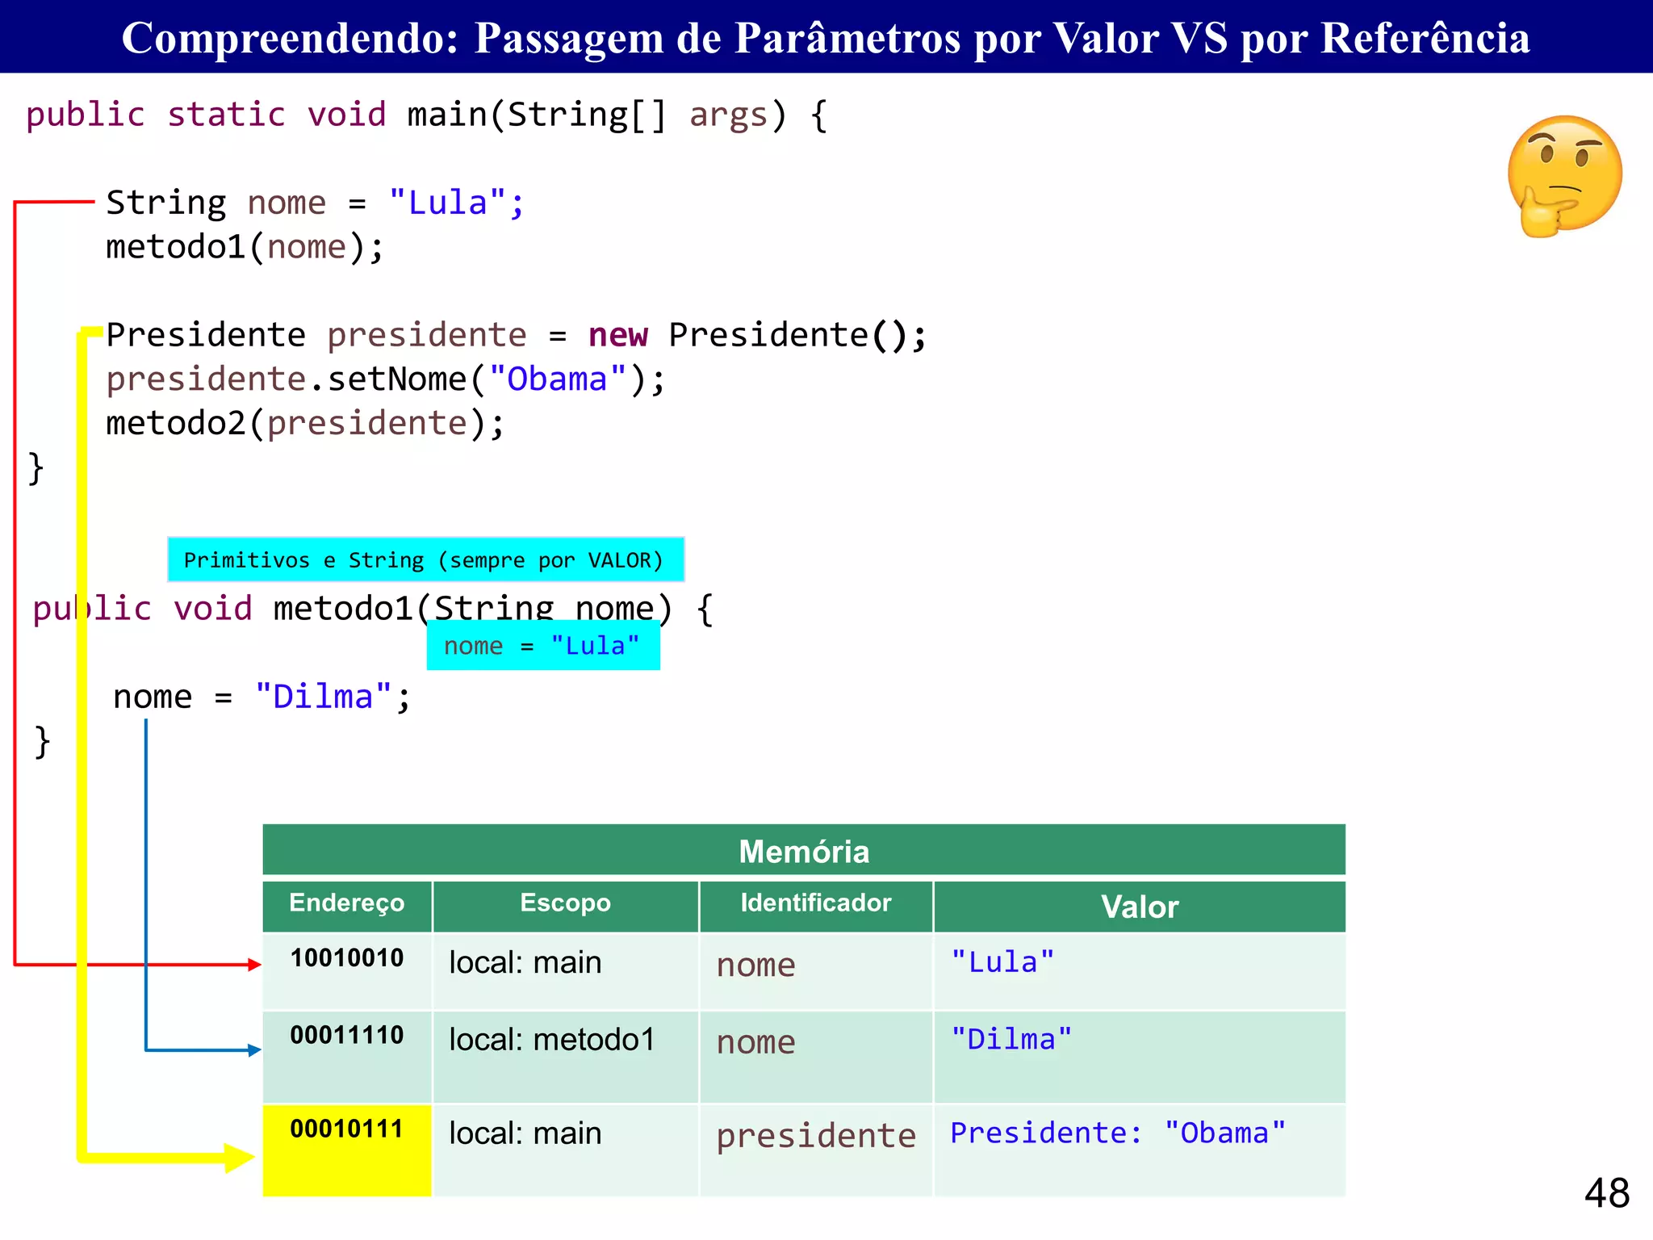Click the thinking face emoji
The image size is (1653, 1240).
tap(1564, 176)
